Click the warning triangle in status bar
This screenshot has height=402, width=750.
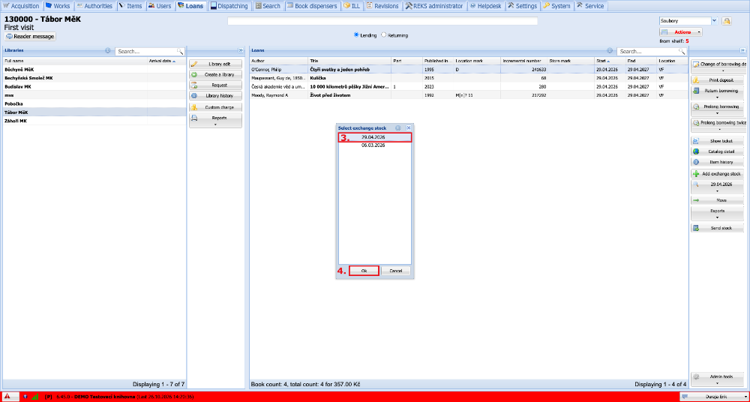coord(7,397)
